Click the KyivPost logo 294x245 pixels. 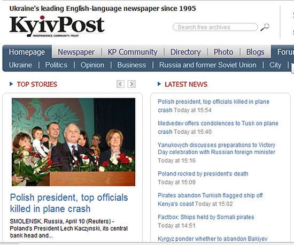point(57,26)
